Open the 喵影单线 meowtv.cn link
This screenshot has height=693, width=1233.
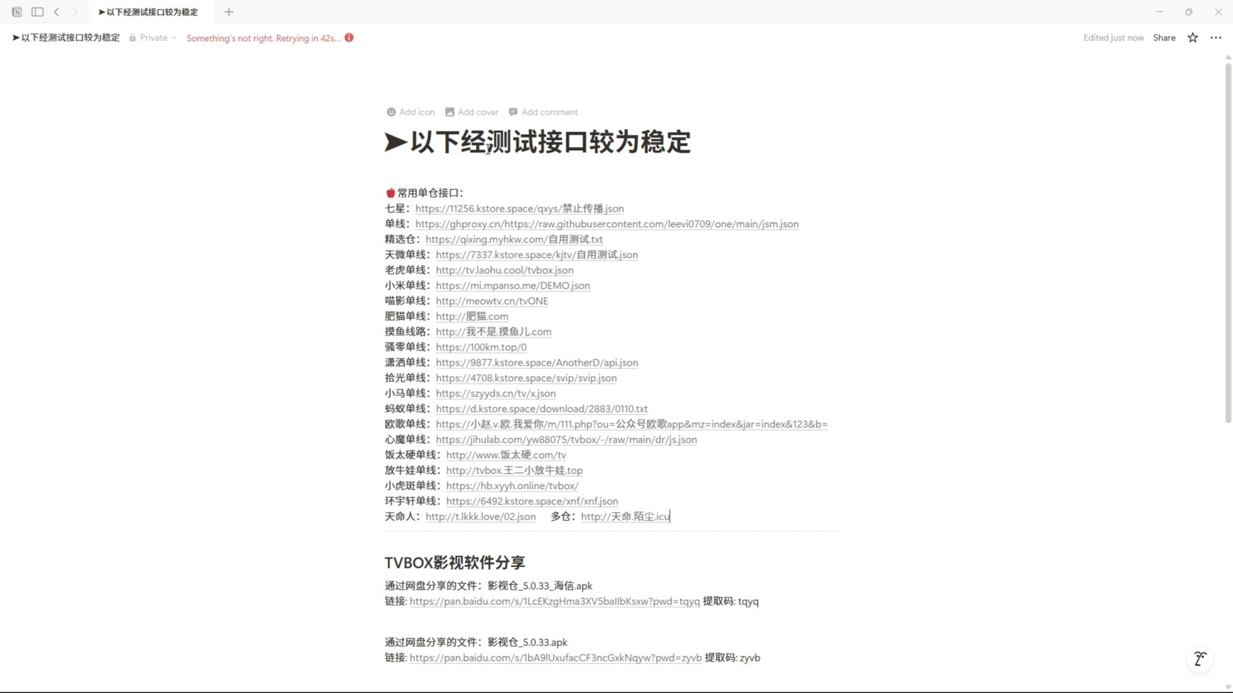[491, 301]
